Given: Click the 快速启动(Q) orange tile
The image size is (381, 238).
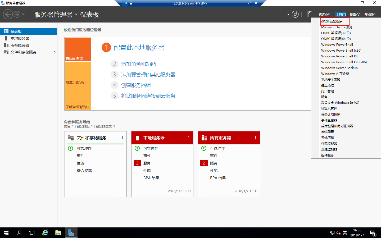Looking at the screenshot, I should tap(78, 49).
